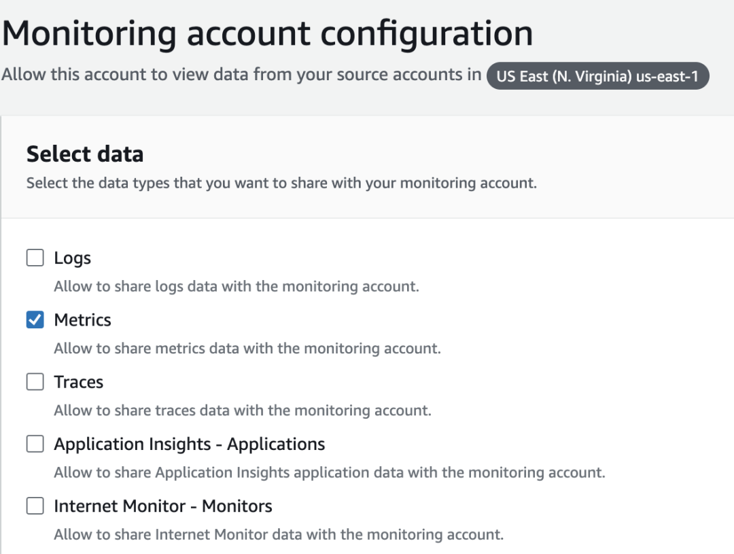Click 'Select the data types' helper text
Viewport: 734px width, 554px height.
click(x=281, y=184)
